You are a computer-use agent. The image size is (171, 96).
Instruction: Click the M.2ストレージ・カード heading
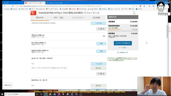pos(39,80)
